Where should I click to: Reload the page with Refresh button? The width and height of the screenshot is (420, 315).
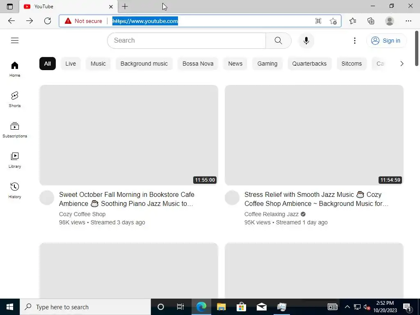tap(48, 21)
